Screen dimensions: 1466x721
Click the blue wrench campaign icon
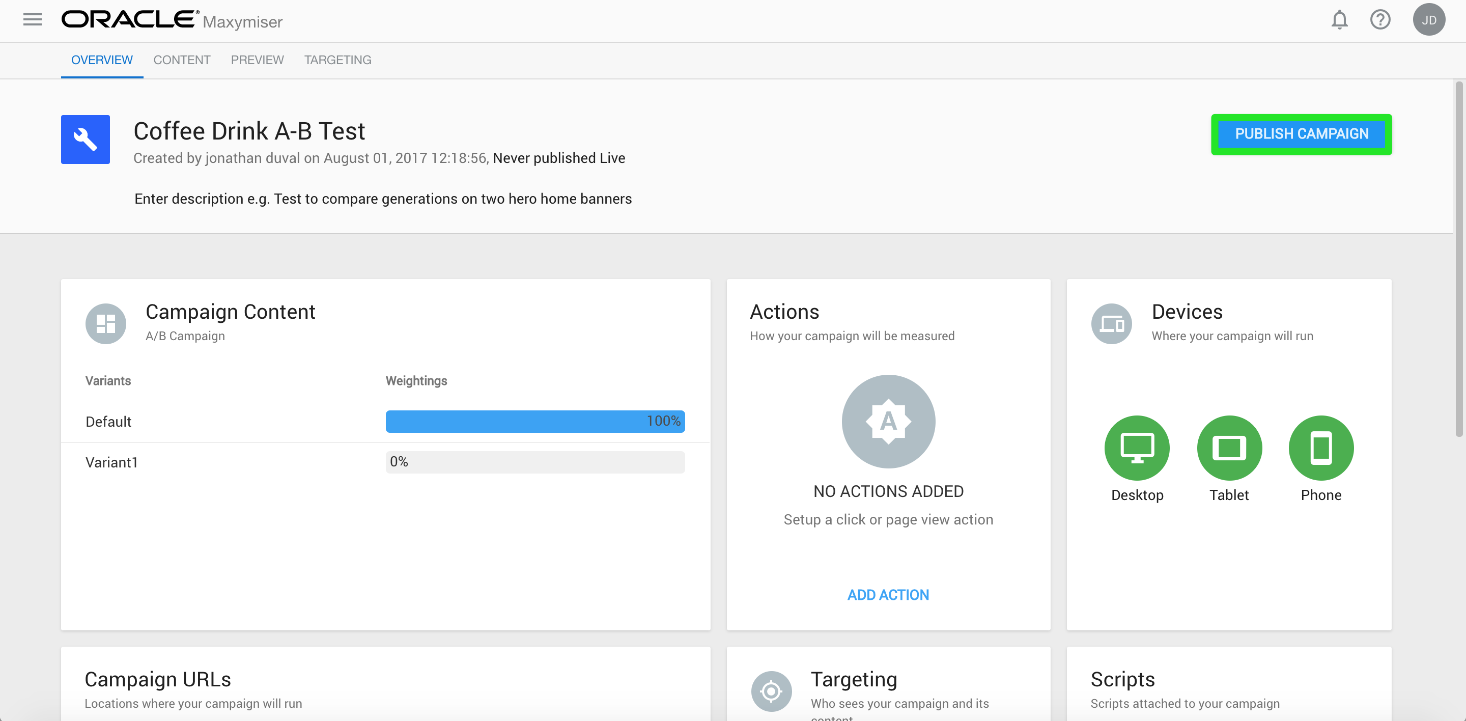coord(86,140)
